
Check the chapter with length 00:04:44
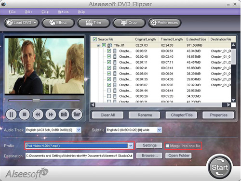109,90
